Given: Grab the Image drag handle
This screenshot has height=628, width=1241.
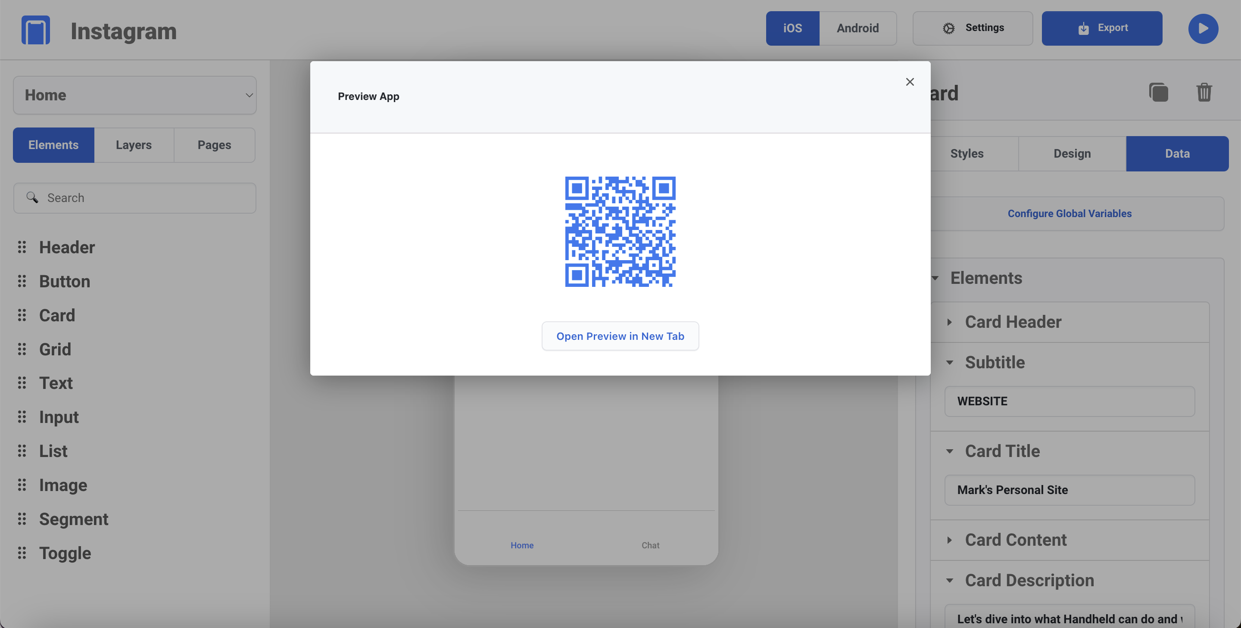Looking at the screenshot, I should [x=22, y=485].
